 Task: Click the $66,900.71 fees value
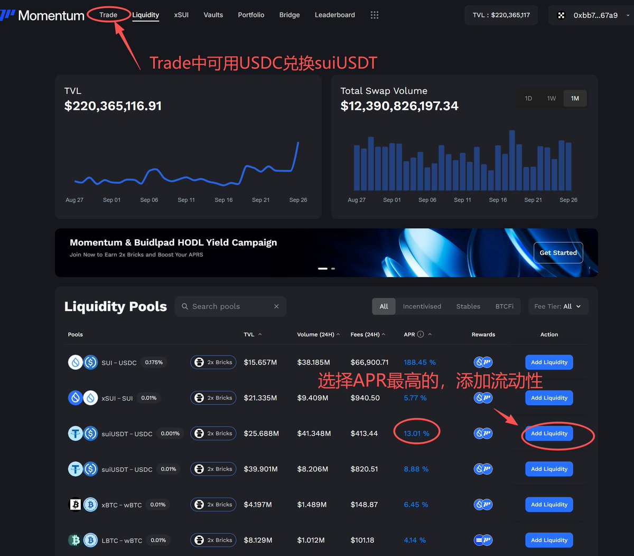[x=369, y=362]
